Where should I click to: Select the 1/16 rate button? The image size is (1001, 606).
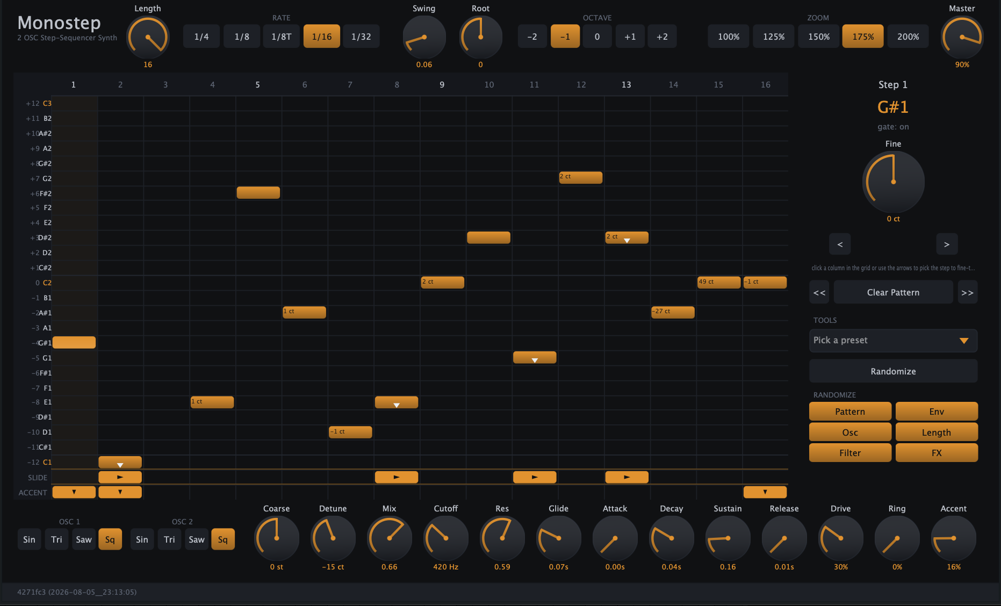click(x=322, y=37)
